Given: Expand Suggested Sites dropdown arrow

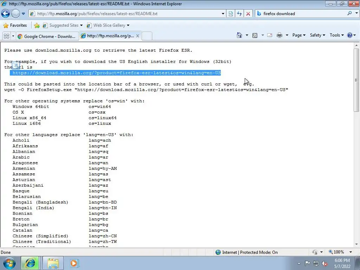Looking at the screenshot, I should [81, 25].
